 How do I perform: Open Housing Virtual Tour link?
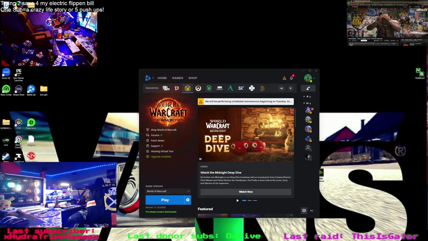click(x=160, y=151)
